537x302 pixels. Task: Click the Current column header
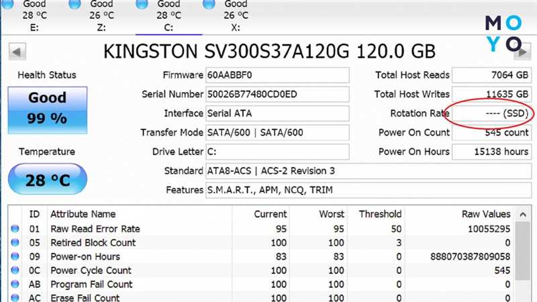click(x=261, y=214)
